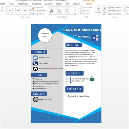The image size is (129, 129).
Task: Select the blue outline Abc shape style
Action: pyautogui.click(x=18, y=10)
